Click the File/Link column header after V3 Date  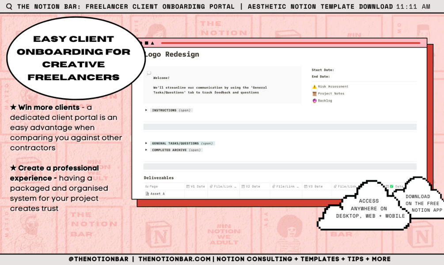(x=345, y=187)
